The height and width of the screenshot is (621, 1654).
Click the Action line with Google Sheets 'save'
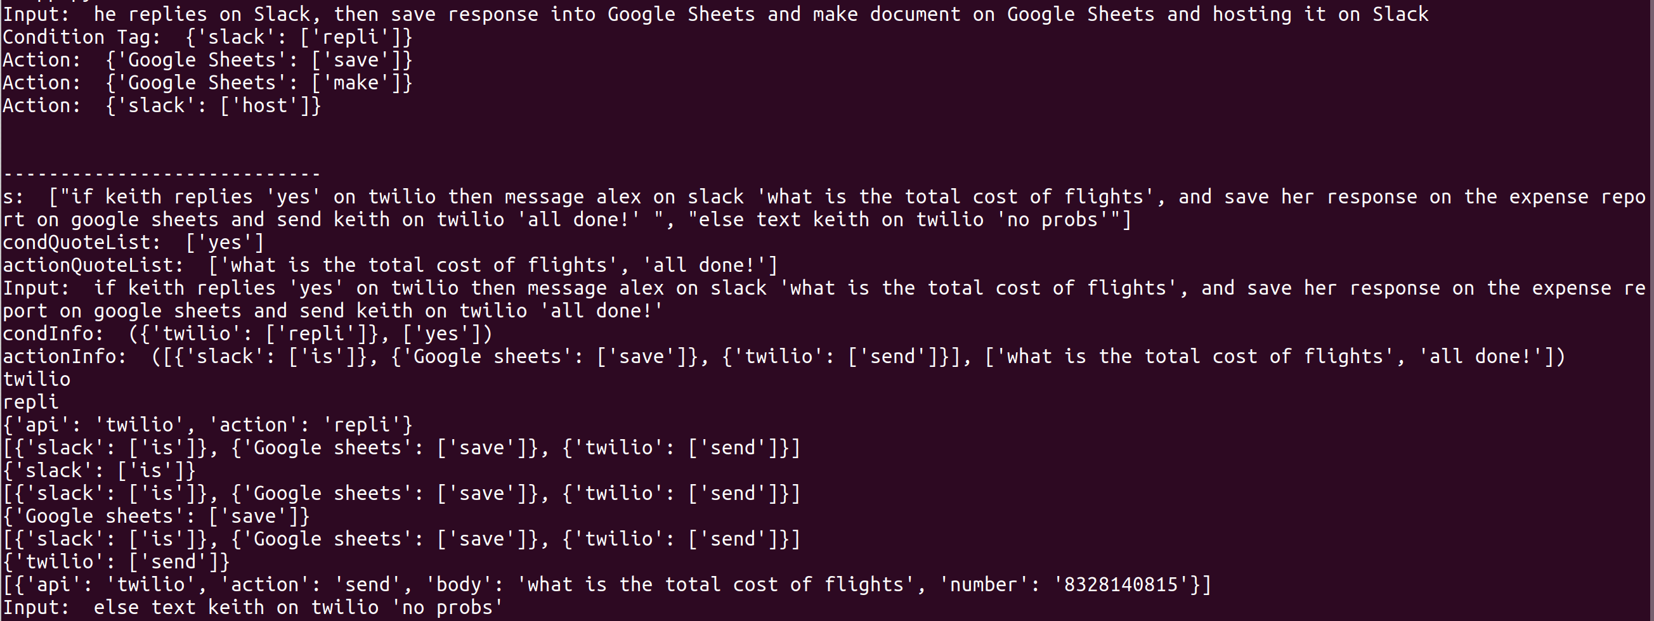[x=207, y=60]
